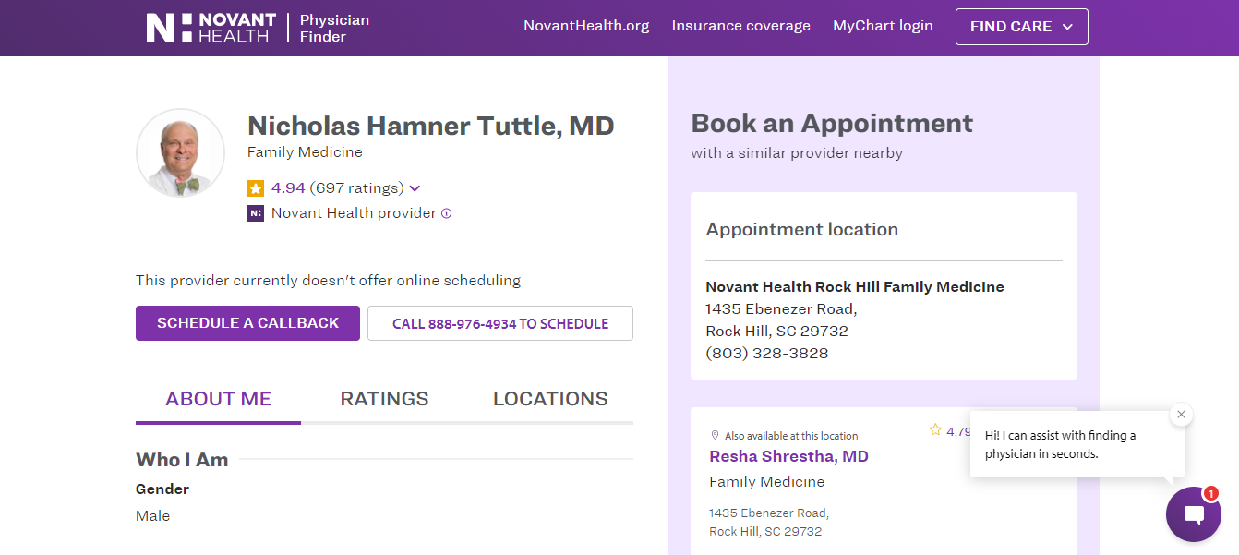Open the Insurance coverage link
Image resolution: width=1239 pixels, height=555 pixels.
740,26
